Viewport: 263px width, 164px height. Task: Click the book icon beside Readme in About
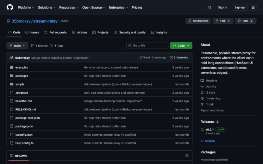(x=202, y=81)
